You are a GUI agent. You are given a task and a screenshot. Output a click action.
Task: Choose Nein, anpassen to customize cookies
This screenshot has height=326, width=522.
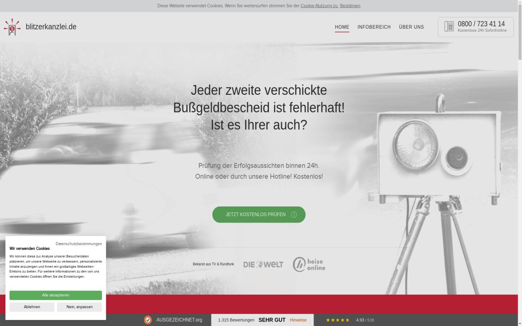pyautogui.click(x=79, y=306)
